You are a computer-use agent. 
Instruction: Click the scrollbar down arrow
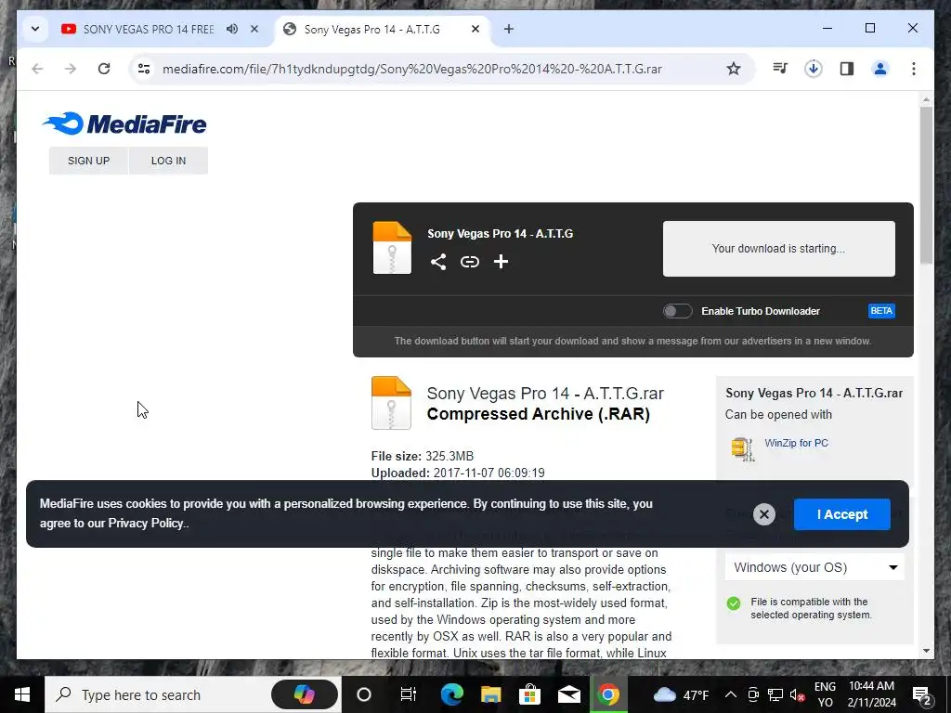[926, 651]
